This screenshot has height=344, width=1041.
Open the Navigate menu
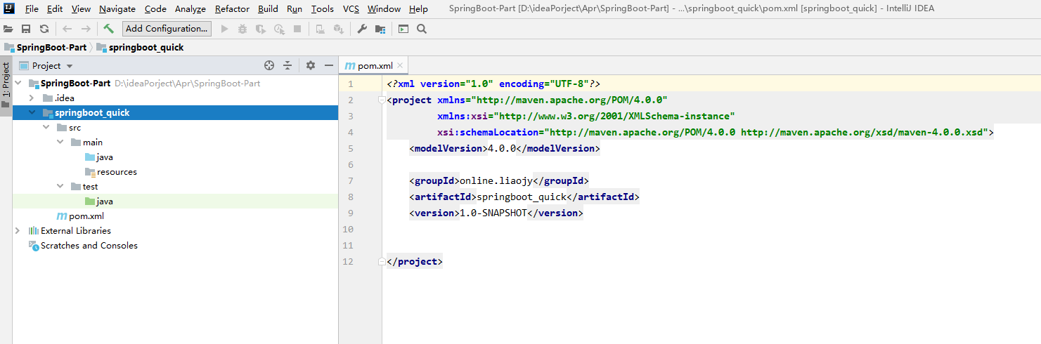(x=117, y=9)
